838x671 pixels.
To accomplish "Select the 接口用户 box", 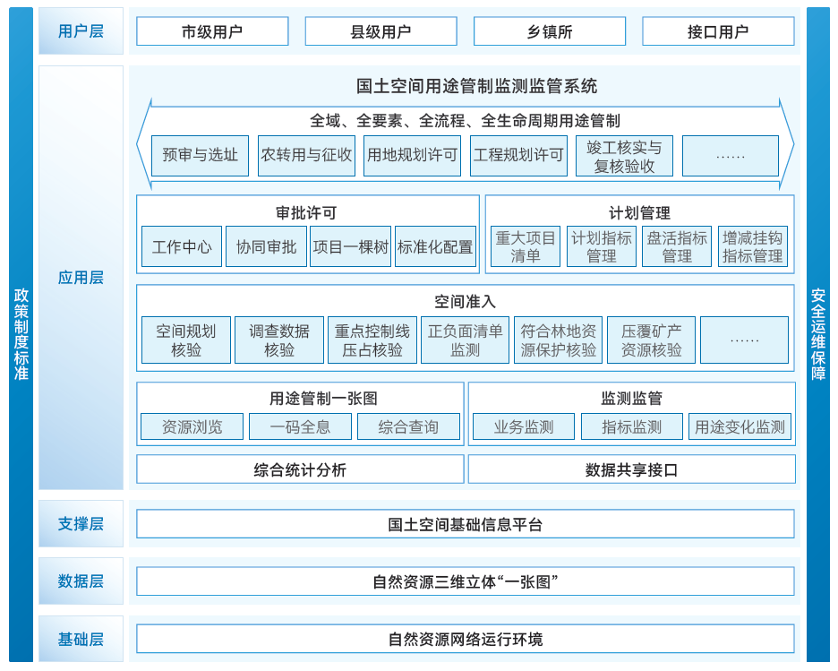I will [x=718, y=31].
